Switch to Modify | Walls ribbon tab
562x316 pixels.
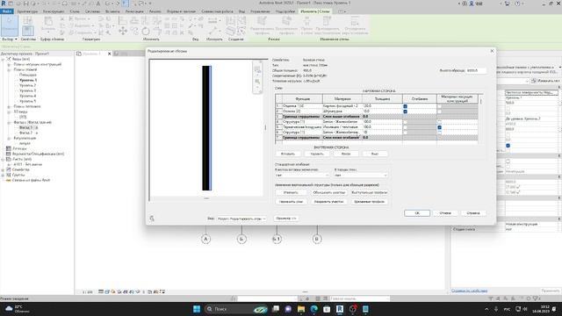coord(315,11)
